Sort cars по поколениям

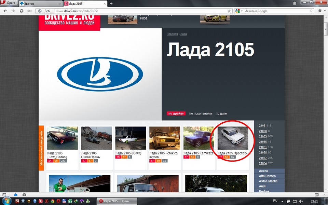[201, 113]
